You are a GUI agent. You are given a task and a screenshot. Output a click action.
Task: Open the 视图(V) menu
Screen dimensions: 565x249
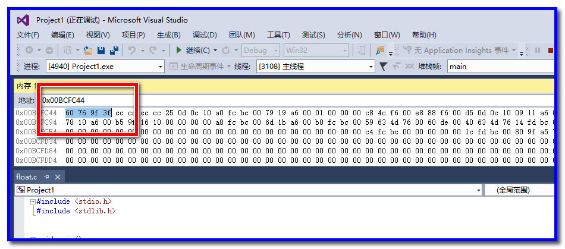click(x=98, y=35)
